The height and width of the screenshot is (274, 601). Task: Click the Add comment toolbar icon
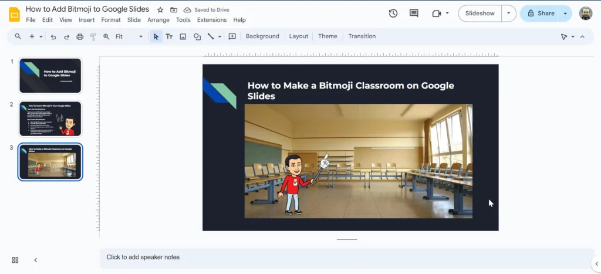[232, 36]
